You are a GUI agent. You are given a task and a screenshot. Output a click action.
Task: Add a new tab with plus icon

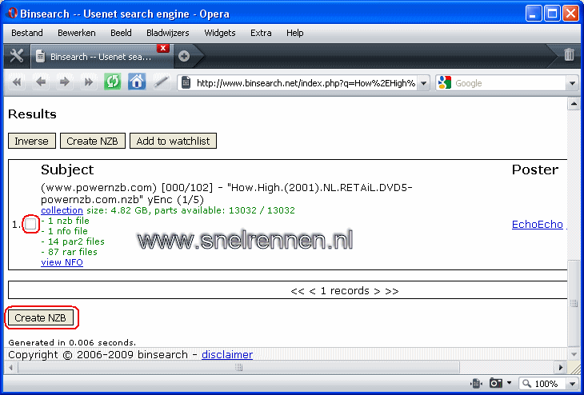(184, 56)
